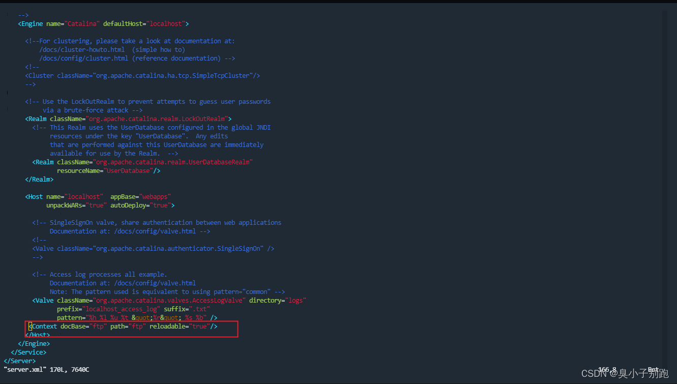Click the prefix="localhost_access_log" suffix=".txt" line
This screenshot has height=384, width=677.
(133, 309)
